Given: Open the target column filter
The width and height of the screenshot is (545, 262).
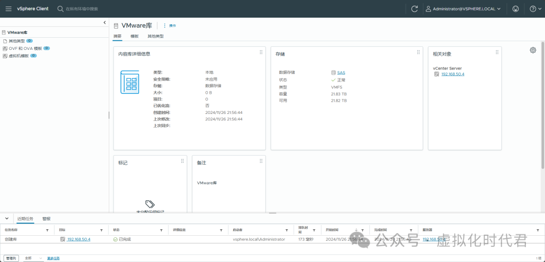Looking at the screenshot, I should point(101,230).
